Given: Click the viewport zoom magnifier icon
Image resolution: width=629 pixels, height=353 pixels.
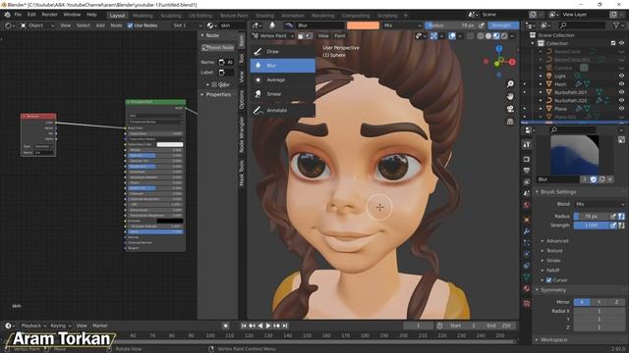Looking at the screenshot, I should click(510, 83).
